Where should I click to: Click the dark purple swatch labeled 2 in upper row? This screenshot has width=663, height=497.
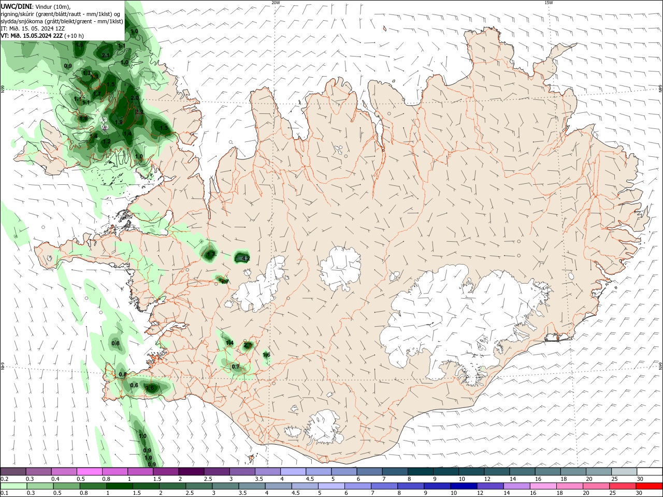tap(191, 472)
